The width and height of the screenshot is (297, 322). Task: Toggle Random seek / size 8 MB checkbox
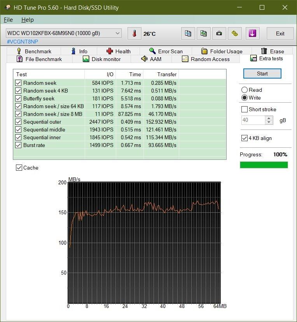click(18, 114)
